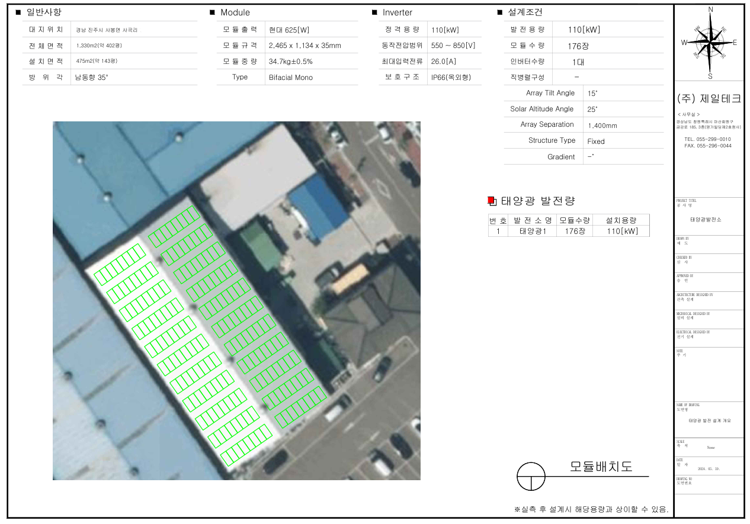Click the square bullet beside Module heading
This screenshot has height=524, width=750.
212,12
